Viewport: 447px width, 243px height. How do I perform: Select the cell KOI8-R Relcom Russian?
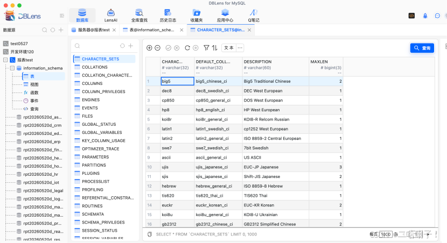[x=275, y=119]
